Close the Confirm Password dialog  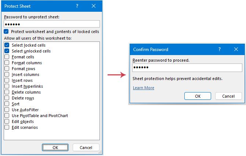[236, 49]
